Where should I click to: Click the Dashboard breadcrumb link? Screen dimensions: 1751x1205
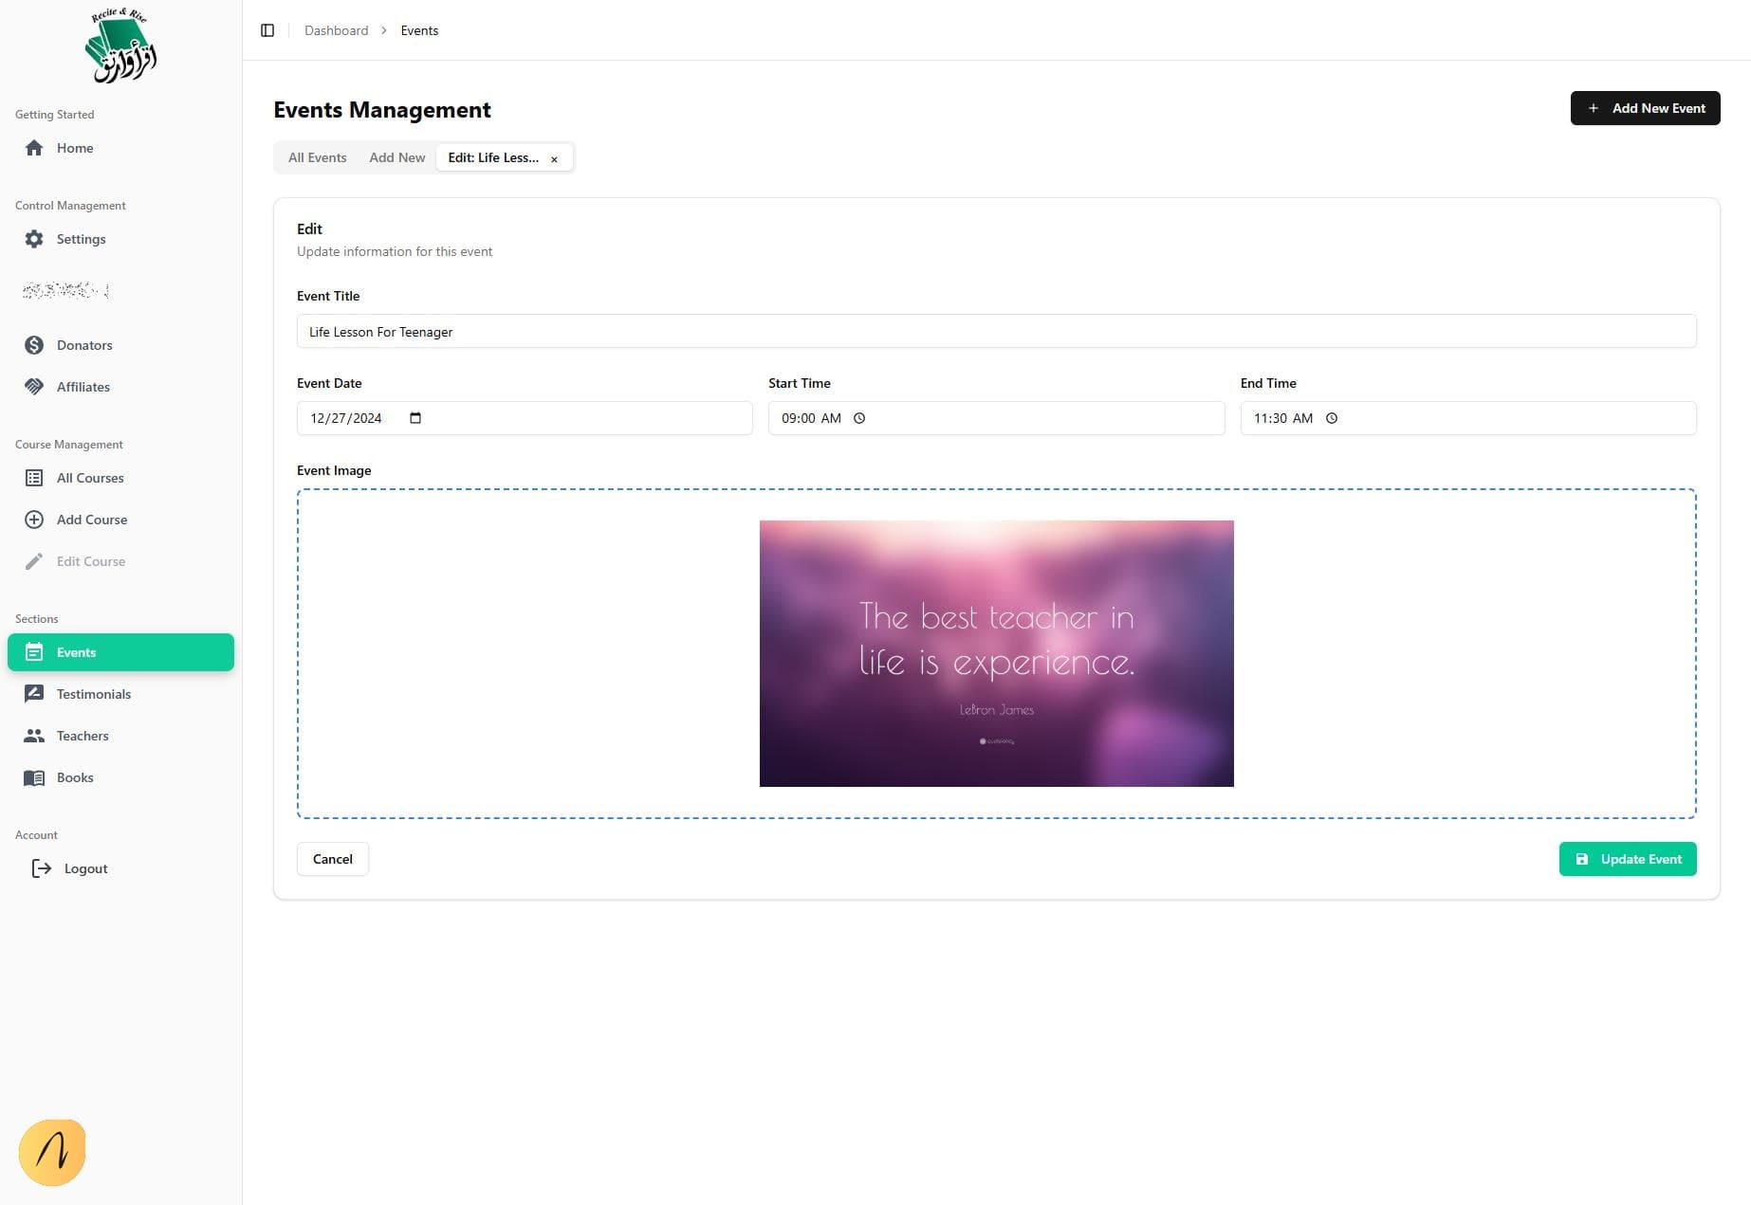click(x=337, y=30)
